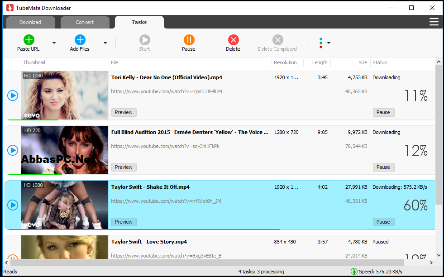Click the green Paste URL icon
Image resolution: width=444 pixels, height=277 pixels.
pos(29,40)
